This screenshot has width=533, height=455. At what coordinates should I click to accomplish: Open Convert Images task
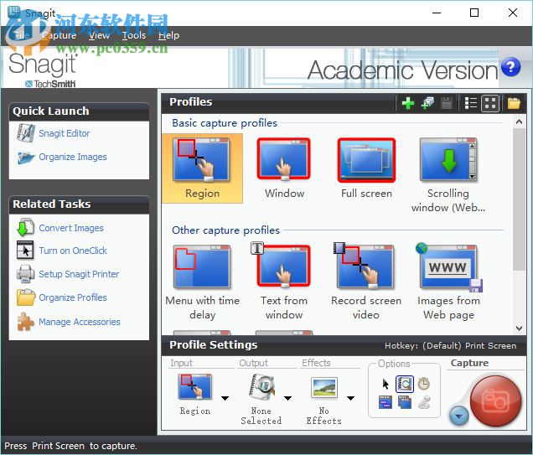pyautogui.click(x=71, y=228)
